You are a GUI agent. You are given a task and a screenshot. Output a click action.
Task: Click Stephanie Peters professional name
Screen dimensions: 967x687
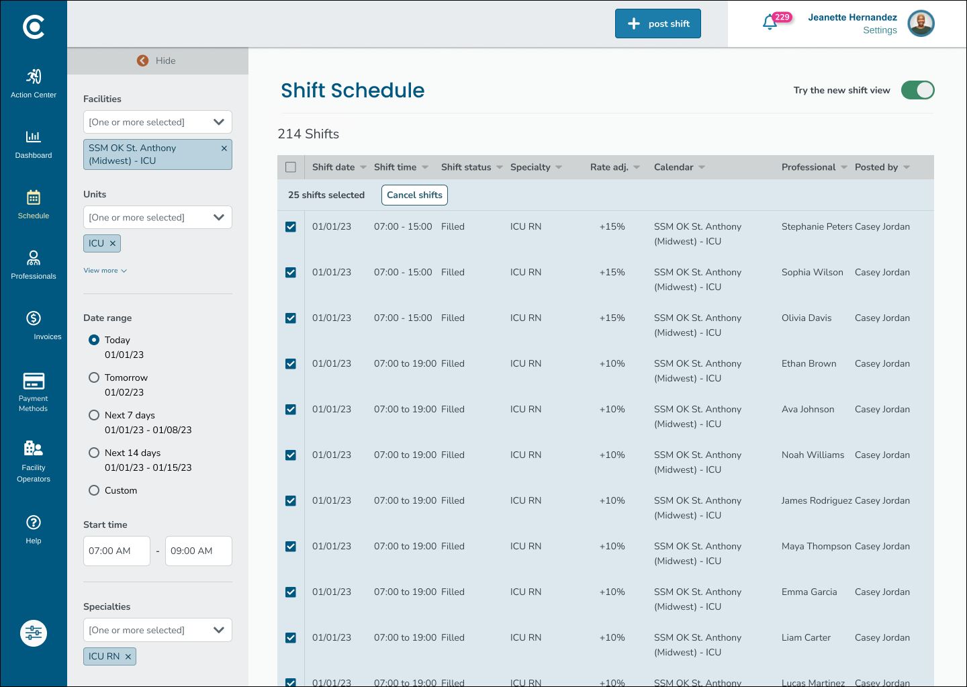point(817,227)
